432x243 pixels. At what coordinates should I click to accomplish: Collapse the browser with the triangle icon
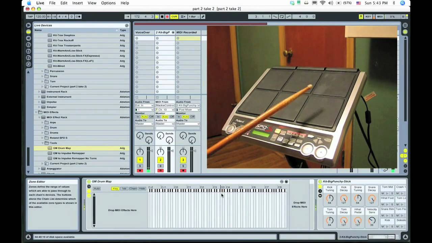coord(28,25)
